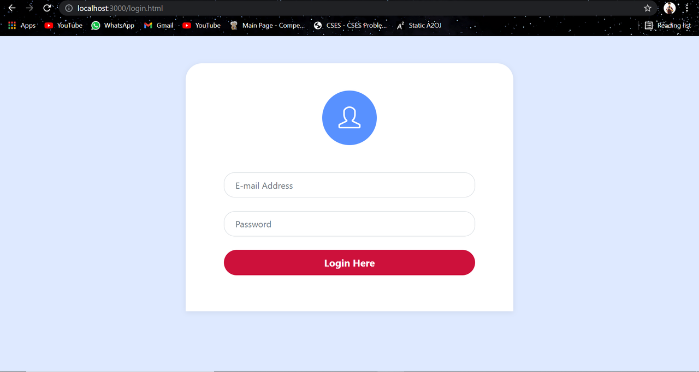
Task: Open the first YouTube bookmark
Action: pyautogui.click(x=63, y=25)
